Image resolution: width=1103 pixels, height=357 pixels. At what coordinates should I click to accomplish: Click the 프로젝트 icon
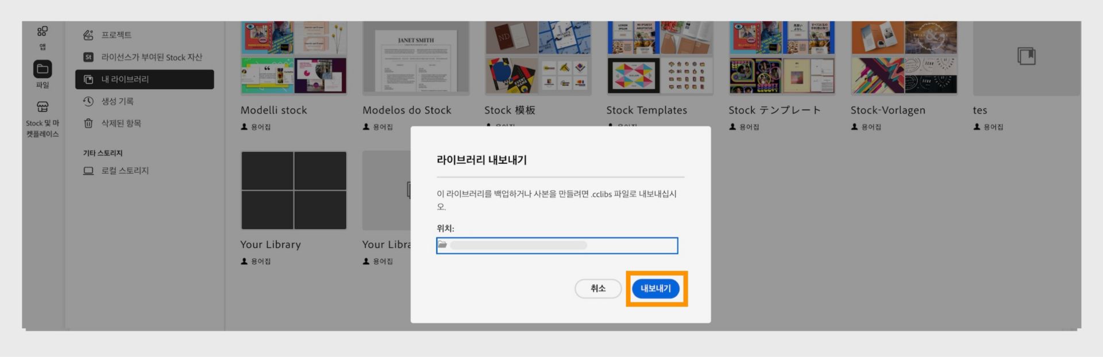pyautogui.click(x=88, y=35)
